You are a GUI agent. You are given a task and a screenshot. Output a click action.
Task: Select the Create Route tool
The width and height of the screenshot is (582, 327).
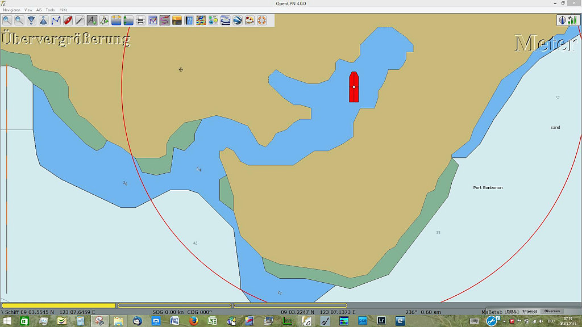56,20
